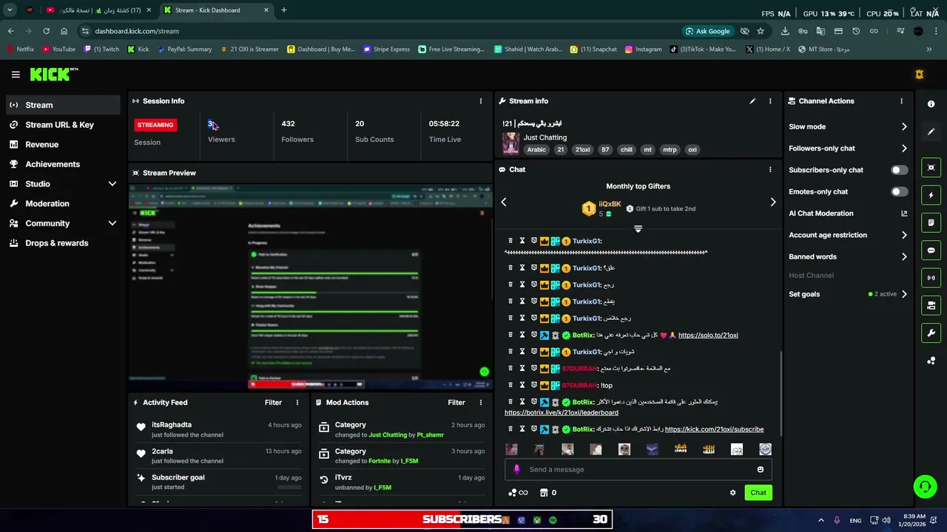Screen dimensions: 947x532
Task: Open the chat shop icon
Action: [x=544, y=493]
